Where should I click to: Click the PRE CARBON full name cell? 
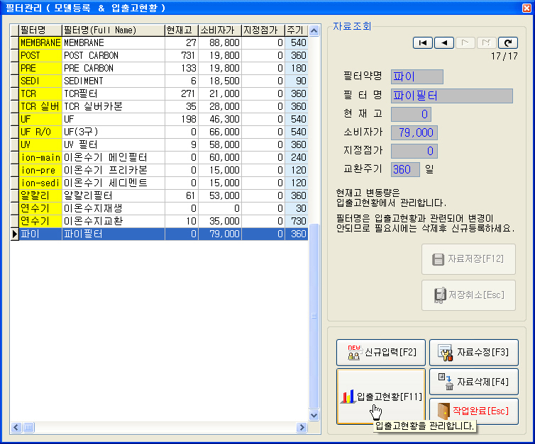114,69
